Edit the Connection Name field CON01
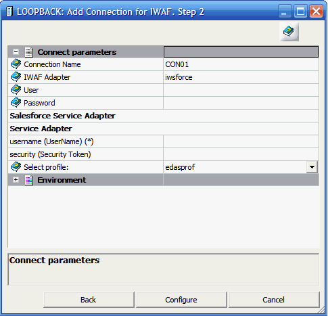Viewport: 328px width, 316px height. coord(241,64)
